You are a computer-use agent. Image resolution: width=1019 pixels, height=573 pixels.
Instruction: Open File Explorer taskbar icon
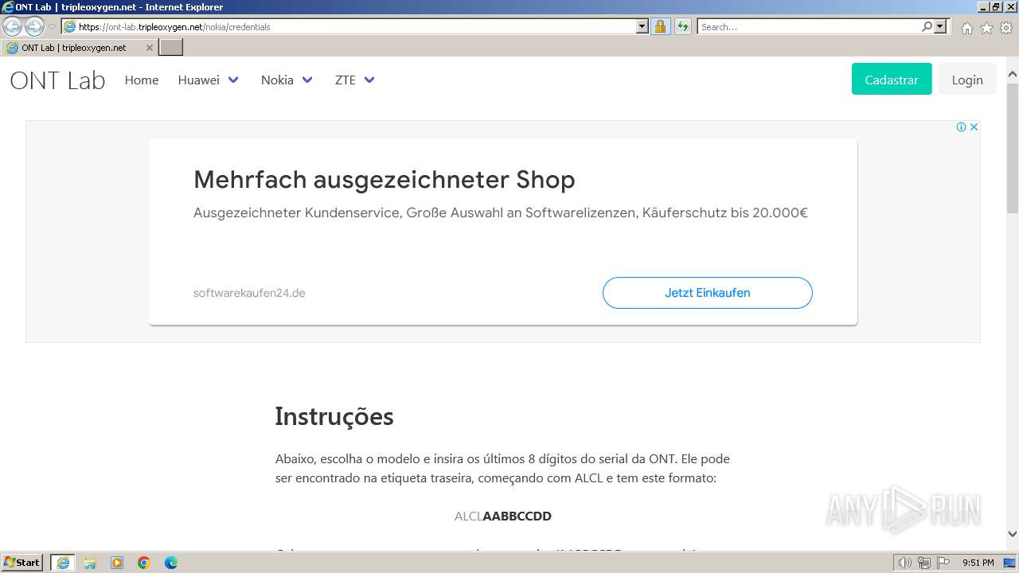click(90, 563)
